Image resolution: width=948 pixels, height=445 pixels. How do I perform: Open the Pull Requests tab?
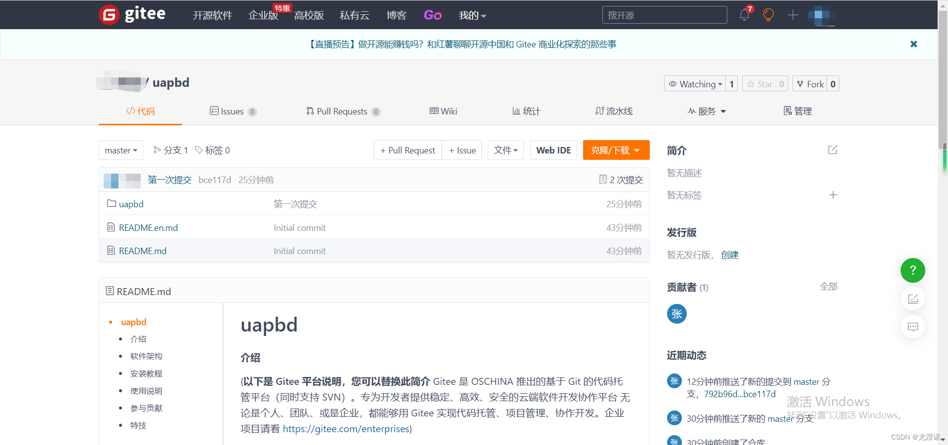point(343,111)
